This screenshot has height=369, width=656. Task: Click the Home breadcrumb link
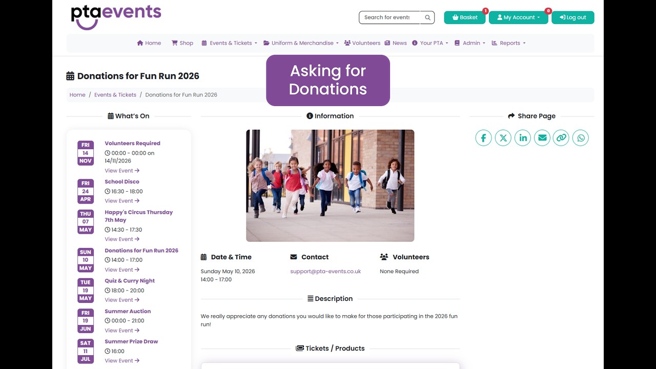[77, 95]
